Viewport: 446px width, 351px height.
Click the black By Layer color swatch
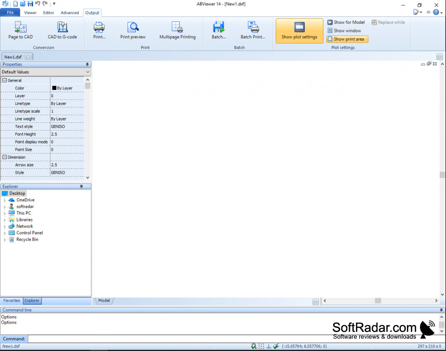coord(54,88)
